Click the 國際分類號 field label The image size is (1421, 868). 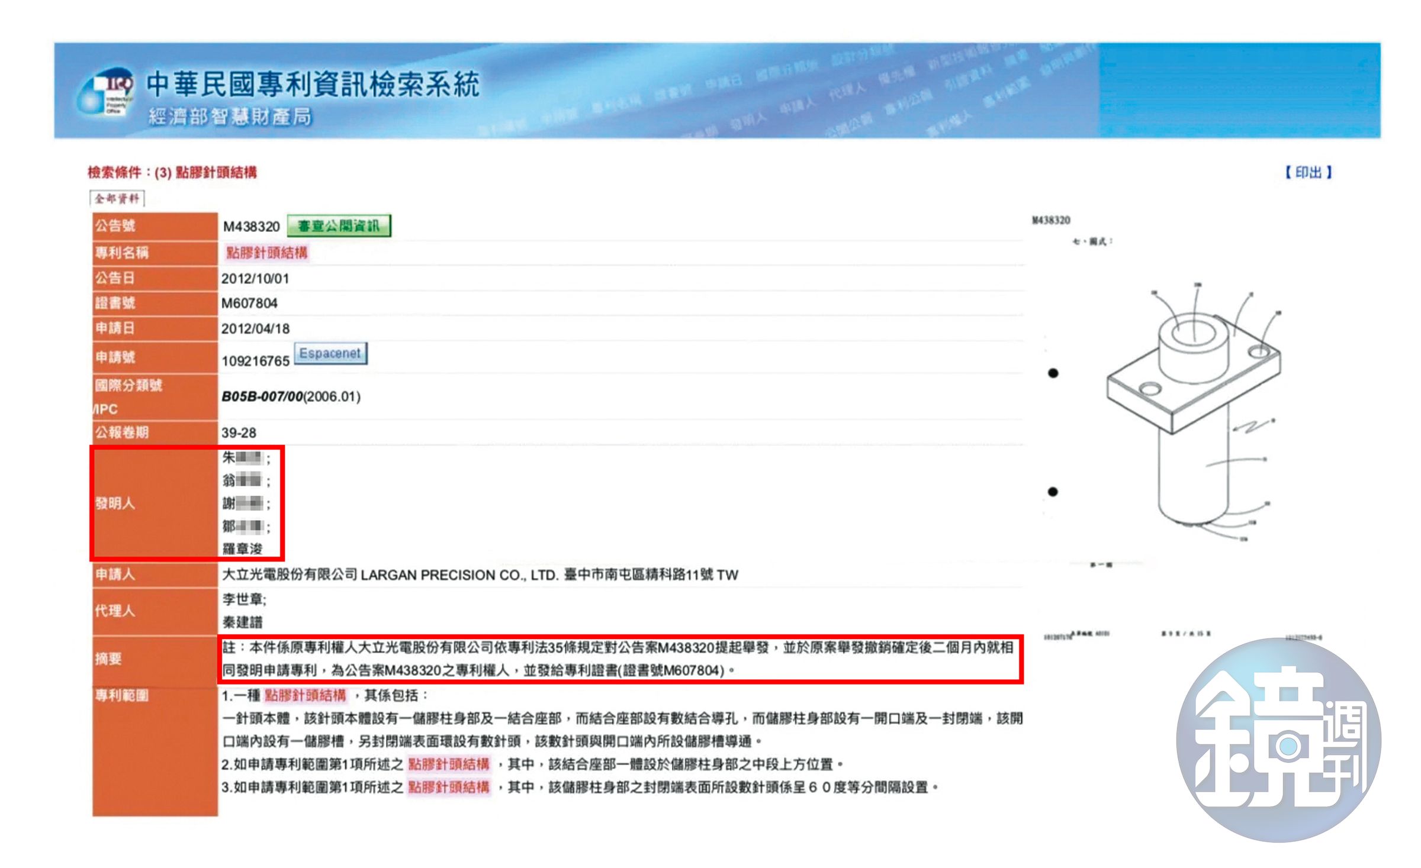click(x=128, y=385)
